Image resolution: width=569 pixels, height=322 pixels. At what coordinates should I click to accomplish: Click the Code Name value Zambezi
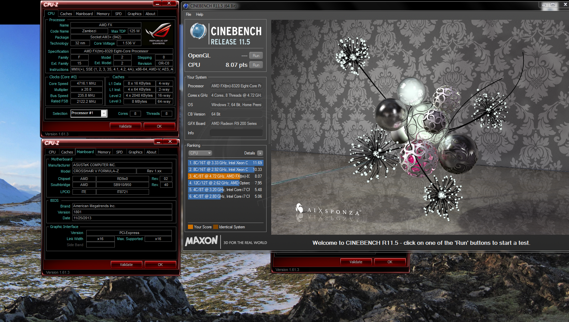click(89, 31)
